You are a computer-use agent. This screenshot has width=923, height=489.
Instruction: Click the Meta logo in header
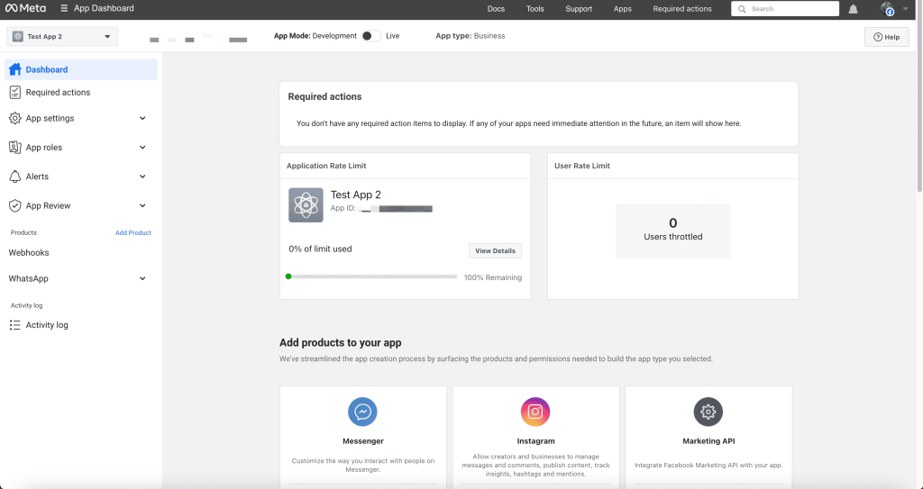26,9
